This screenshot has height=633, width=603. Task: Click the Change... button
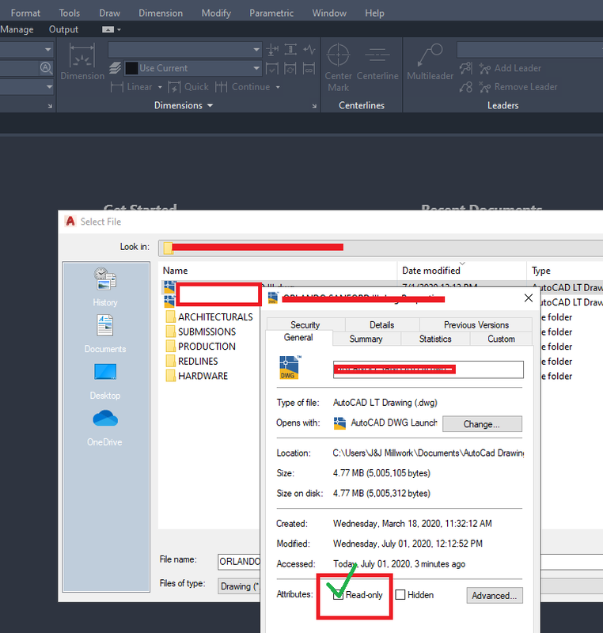pos(481,424)
